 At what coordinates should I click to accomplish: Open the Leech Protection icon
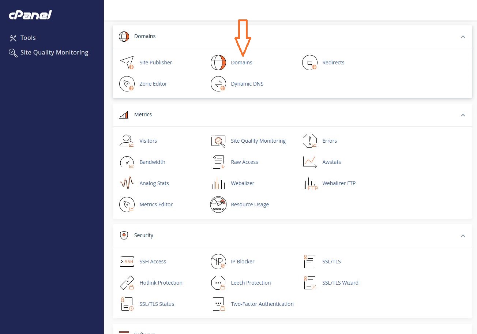[218, 283]
